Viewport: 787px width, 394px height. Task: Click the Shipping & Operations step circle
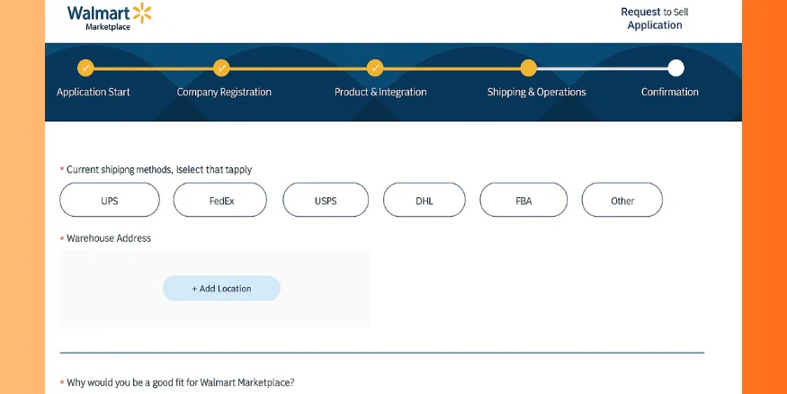tap(529, 67)
